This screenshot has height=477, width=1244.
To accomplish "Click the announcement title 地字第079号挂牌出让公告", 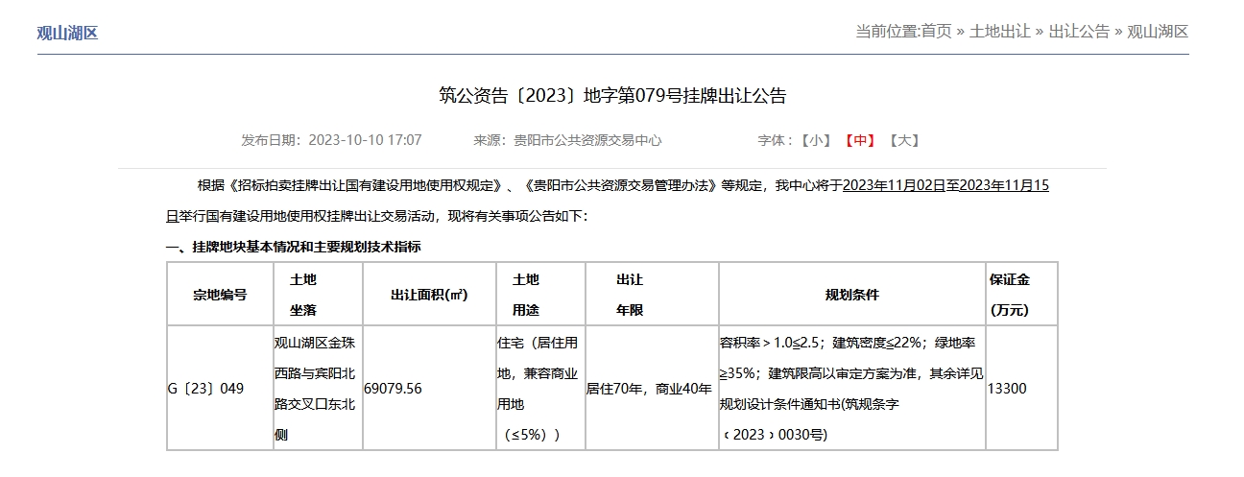I will click(612, 96).
